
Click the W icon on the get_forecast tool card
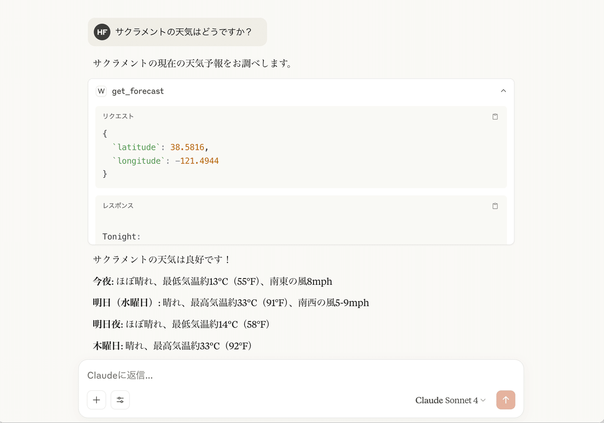101,91
